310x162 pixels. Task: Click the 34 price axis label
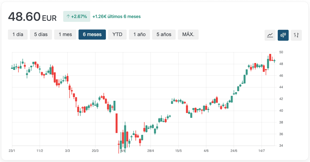pos(281,146)
